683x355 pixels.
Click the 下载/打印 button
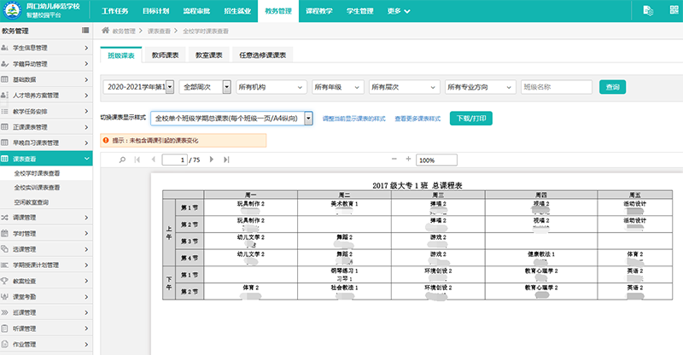(471, 119)
